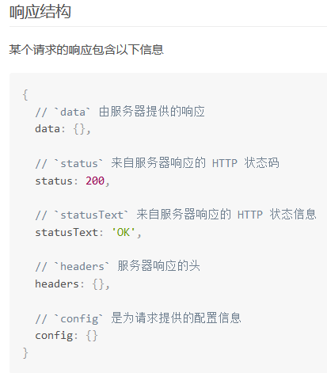Click the 响应结构 heading

click(40, 12)
